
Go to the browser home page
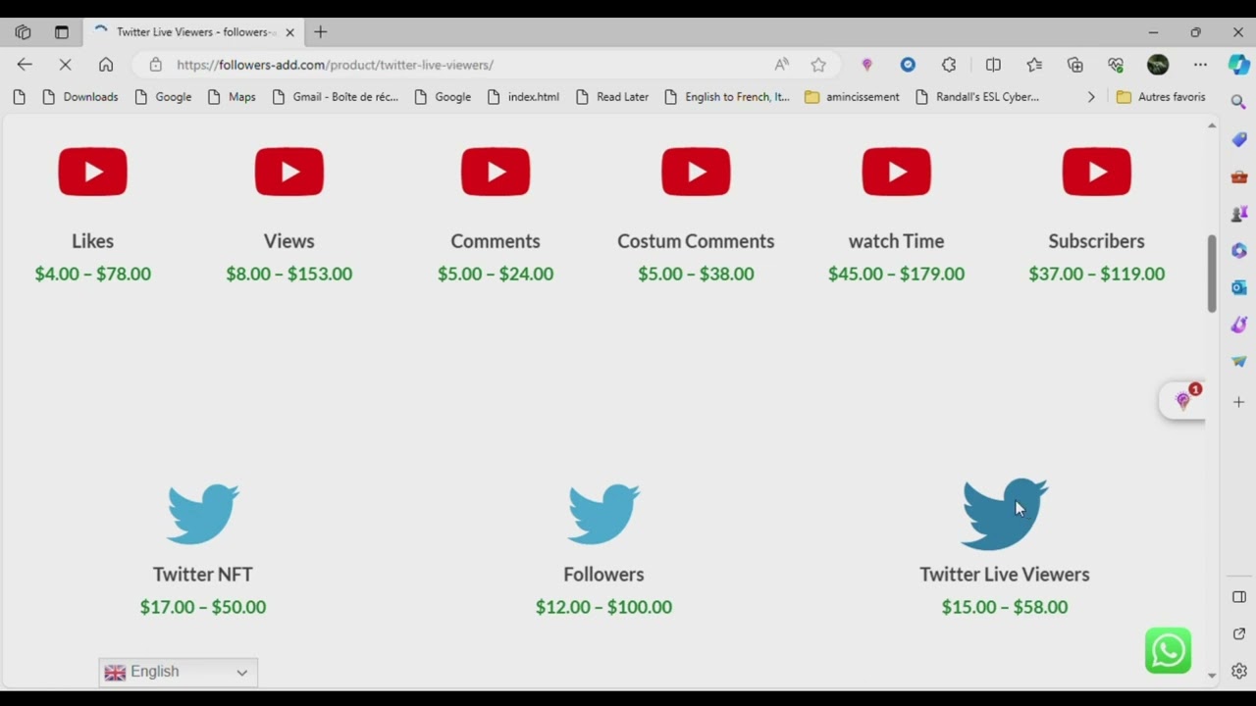(106, 65)
